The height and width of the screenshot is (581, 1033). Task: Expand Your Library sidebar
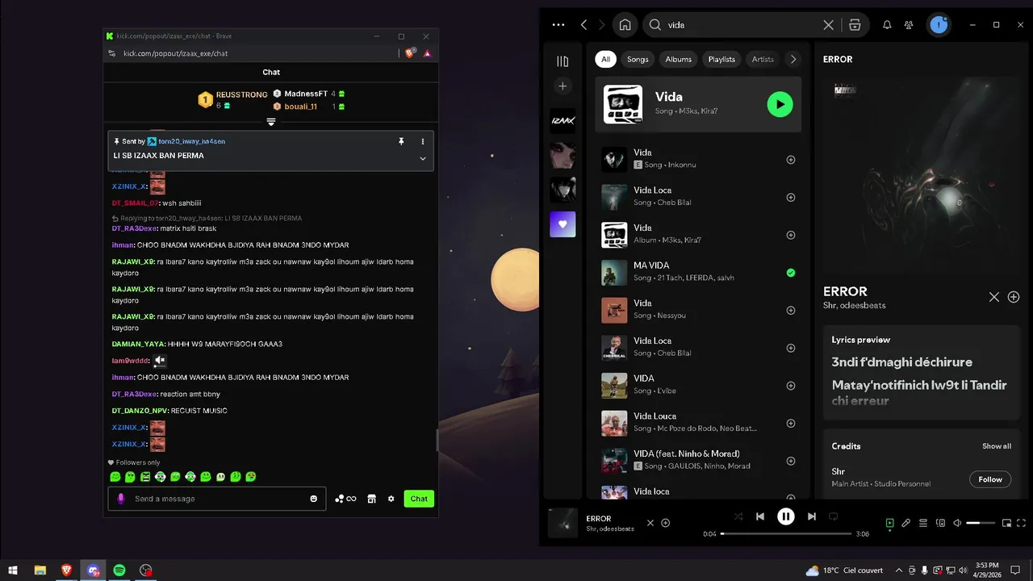point(563,61)
